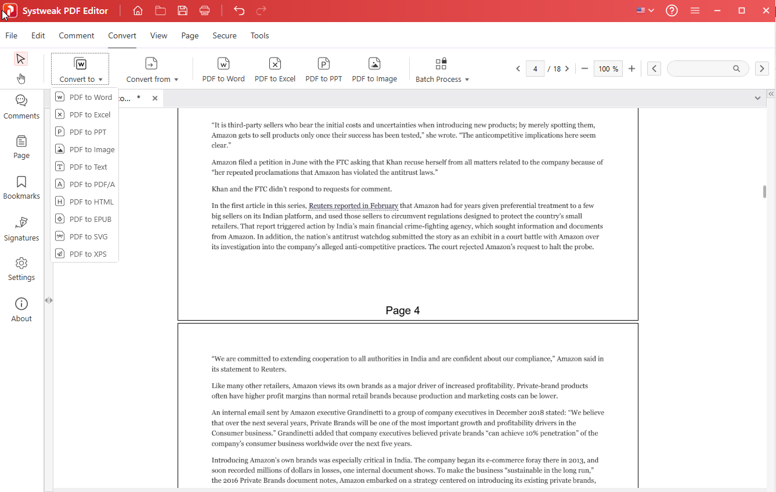
Task: Choose PDF to SVG option
Action: click(x=85, y=236)
